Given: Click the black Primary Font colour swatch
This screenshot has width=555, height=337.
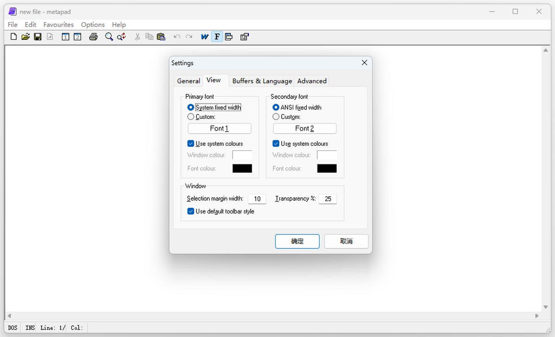Looking at the screenshot, I should [242, 168].
